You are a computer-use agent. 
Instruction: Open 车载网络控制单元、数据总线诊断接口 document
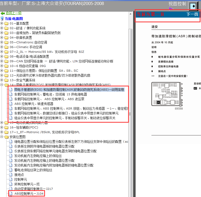pos(66,113)
